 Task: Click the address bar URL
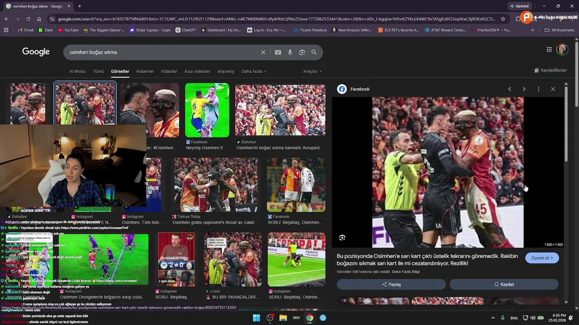276,19
